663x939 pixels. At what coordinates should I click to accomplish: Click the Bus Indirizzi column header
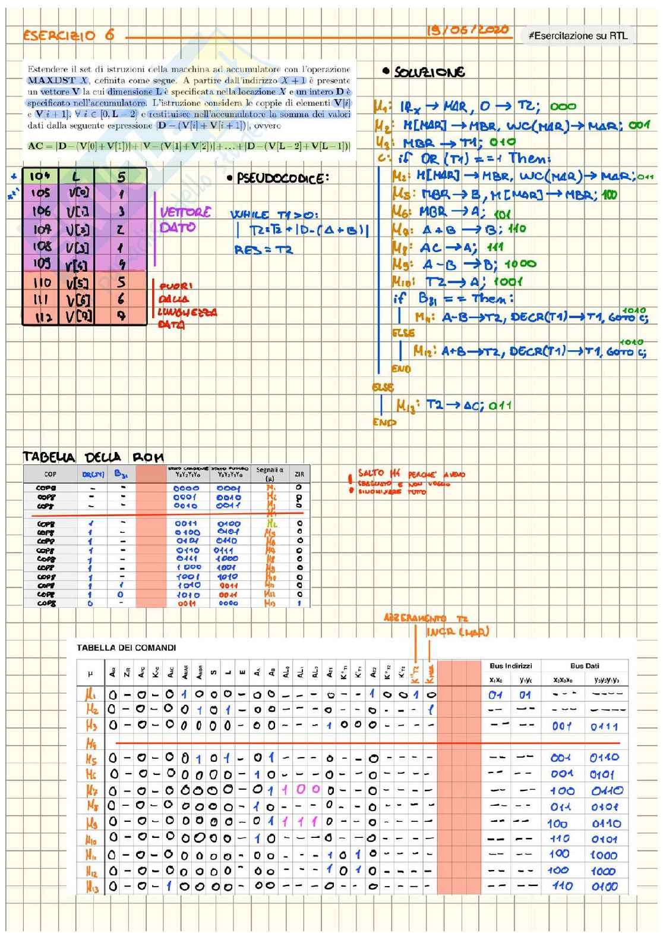pyautogui.click(x=510, y=665)
